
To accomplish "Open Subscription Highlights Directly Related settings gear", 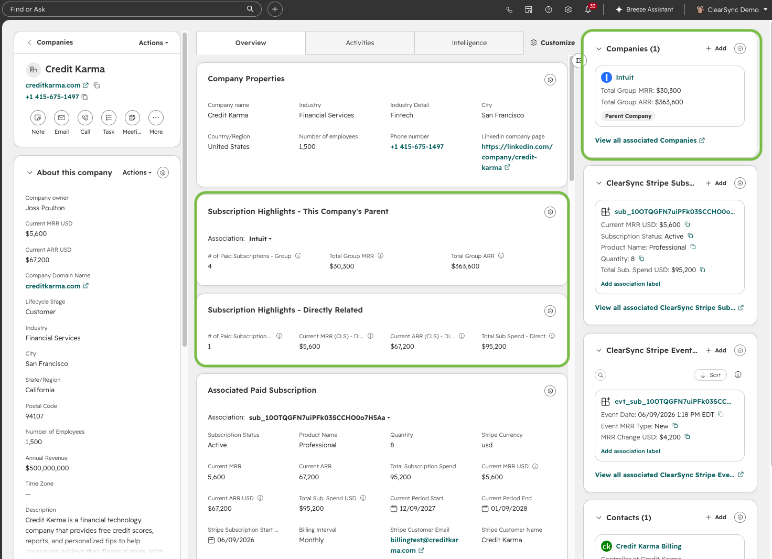I will (550, 311).
